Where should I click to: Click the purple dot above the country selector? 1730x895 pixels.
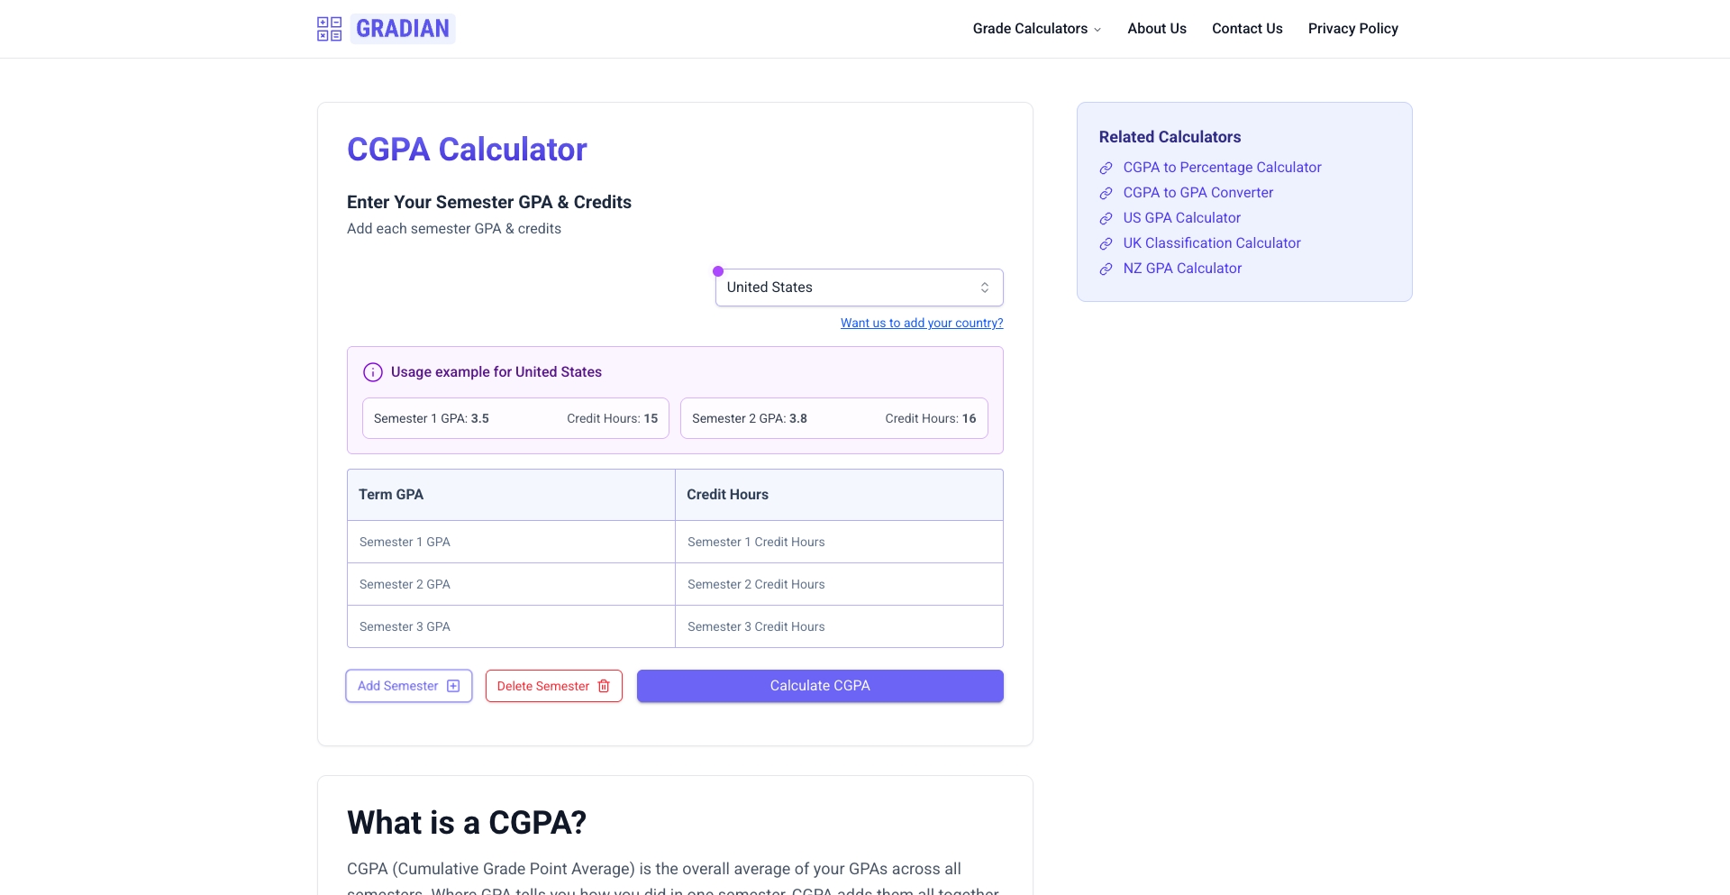718,270
